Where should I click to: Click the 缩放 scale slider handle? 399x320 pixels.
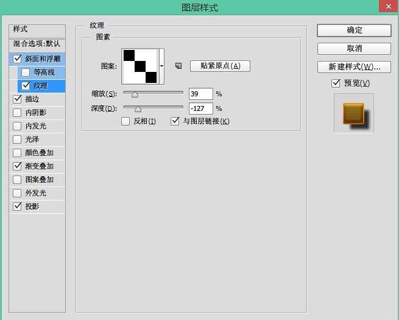click(x=135, y=94)
